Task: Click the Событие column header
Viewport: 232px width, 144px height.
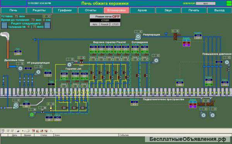Action: [175, 135]
